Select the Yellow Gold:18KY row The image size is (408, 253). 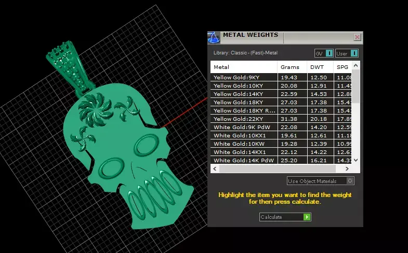point(281,102)
